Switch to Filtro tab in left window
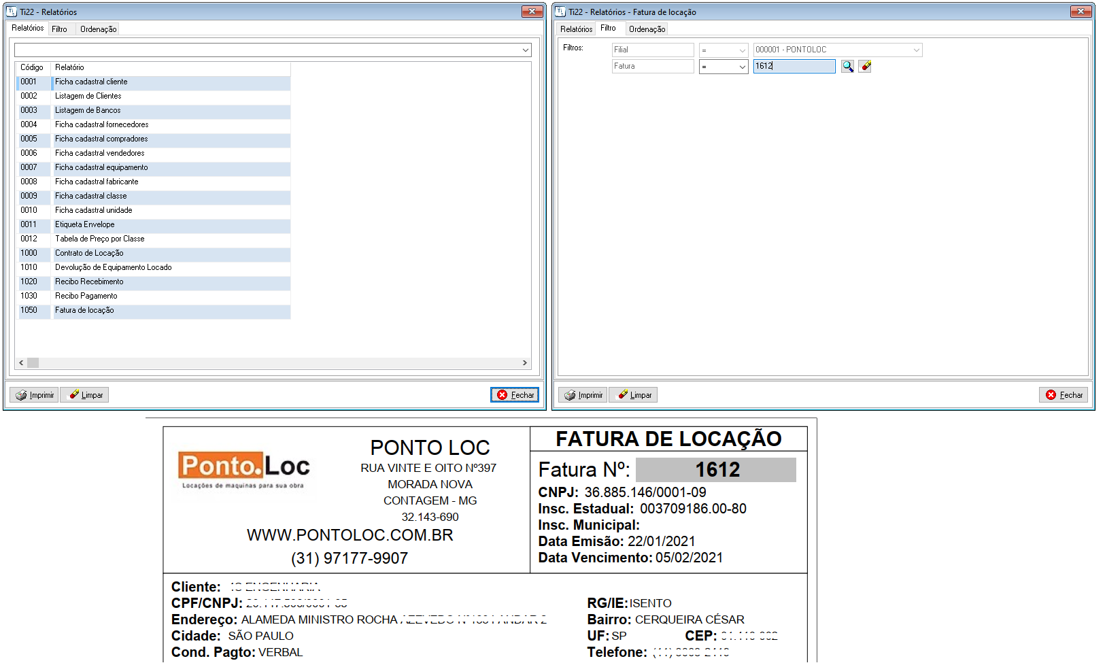1105x663 pixels. [60, 29]
